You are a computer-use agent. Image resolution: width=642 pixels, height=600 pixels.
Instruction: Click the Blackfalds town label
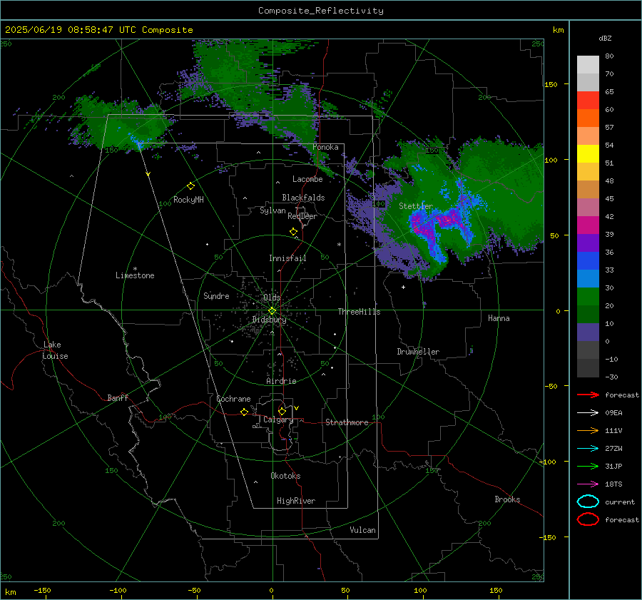pyautogui.click(x=303, y=198)
